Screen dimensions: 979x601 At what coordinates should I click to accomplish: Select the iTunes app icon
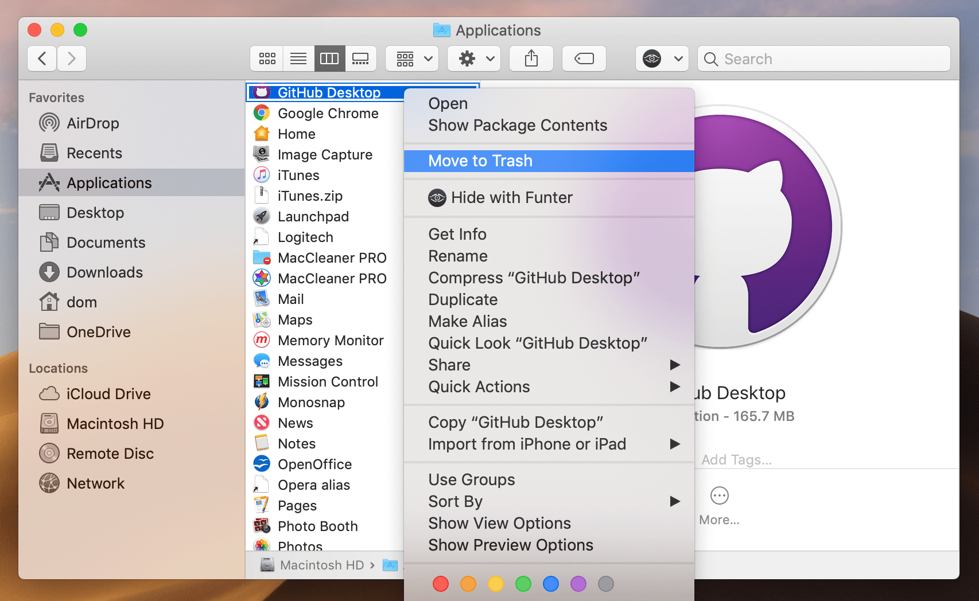click(x=262, y=175)
